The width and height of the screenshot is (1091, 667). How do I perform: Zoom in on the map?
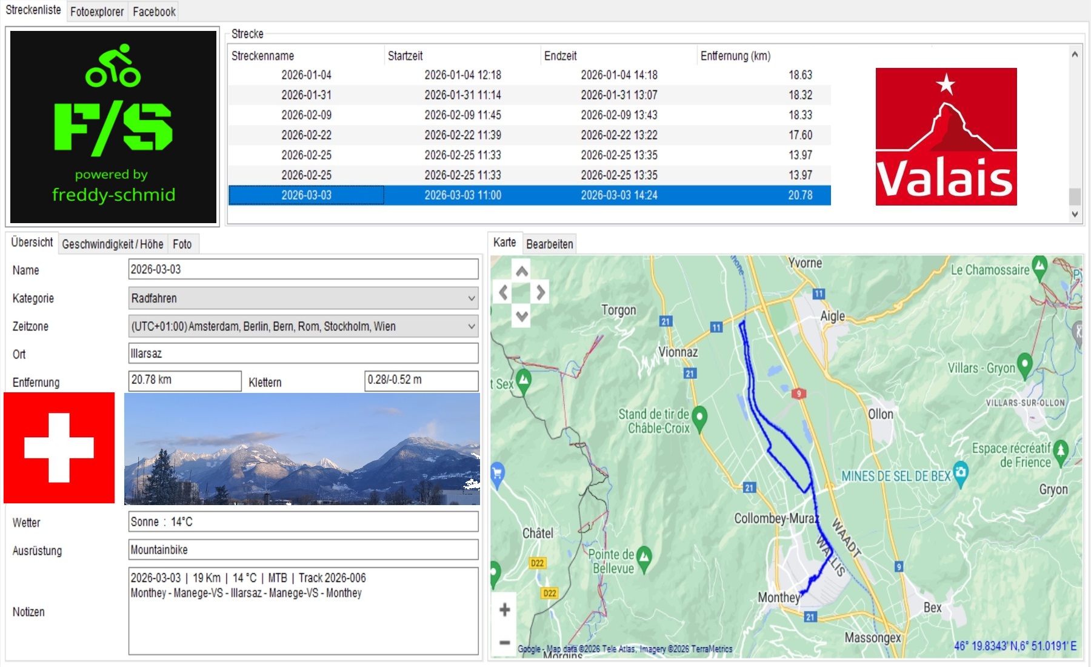504,610
